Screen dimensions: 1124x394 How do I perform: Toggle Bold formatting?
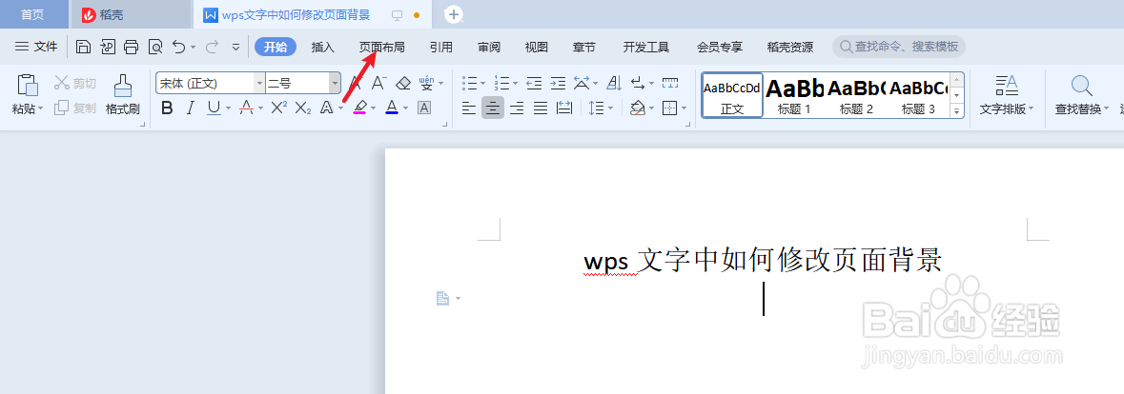167,108
